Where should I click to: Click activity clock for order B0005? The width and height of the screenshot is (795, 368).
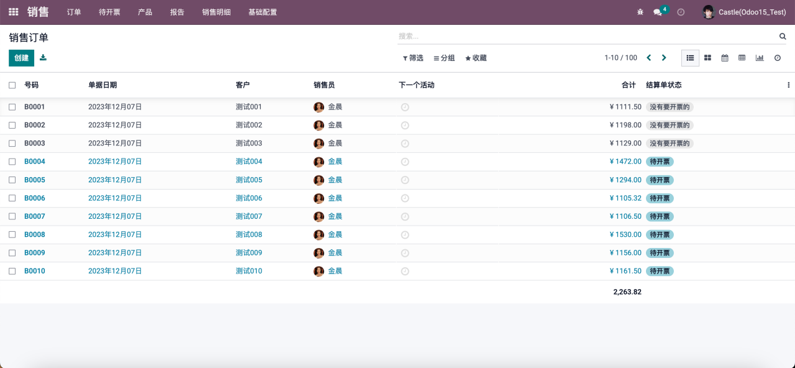(x=405, y=180)
